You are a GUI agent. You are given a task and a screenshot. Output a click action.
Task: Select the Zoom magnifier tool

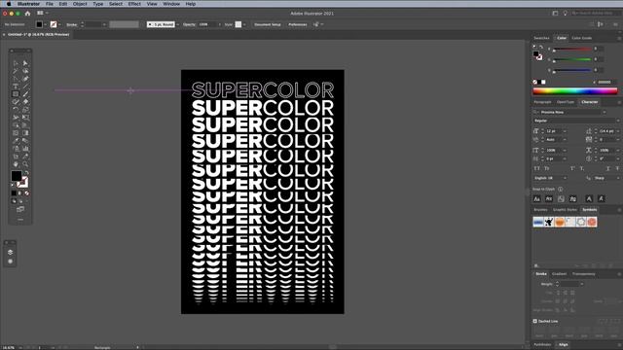[25, 164]
